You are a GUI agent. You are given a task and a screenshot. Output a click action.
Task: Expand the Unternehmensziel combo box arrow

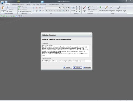(90, 61)
